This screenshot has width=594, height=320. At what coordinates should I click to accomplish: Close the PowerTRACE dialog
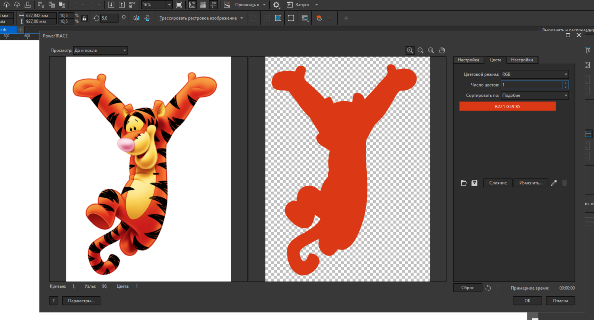point(579,35)
